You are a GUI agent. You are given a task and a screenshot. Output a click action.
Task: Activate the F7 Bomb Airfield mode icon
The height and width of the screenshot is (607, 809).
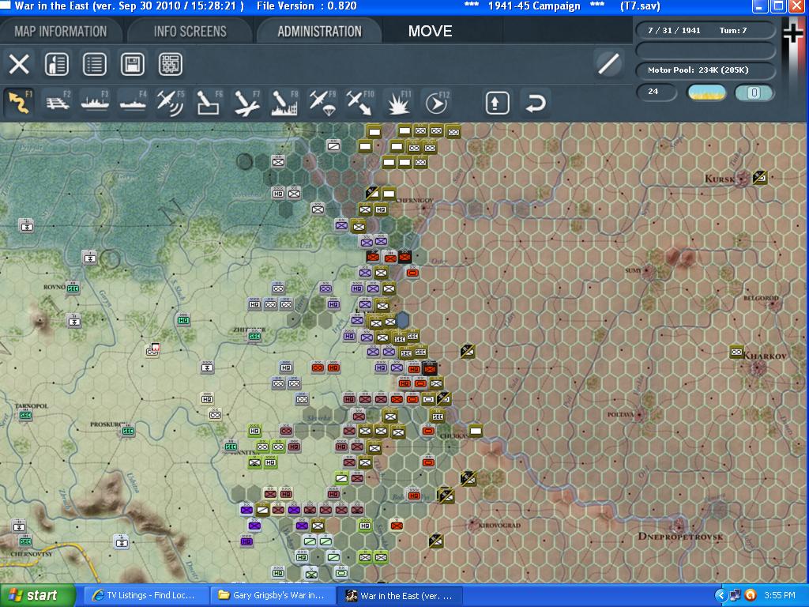[x=246, y=102]
